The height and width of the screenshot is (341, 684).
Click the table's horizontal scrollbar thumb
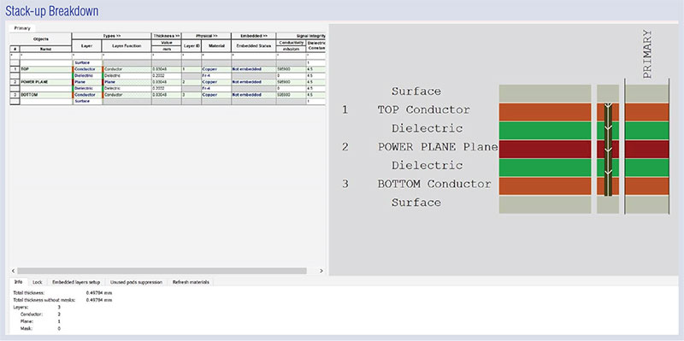[162, 271]
